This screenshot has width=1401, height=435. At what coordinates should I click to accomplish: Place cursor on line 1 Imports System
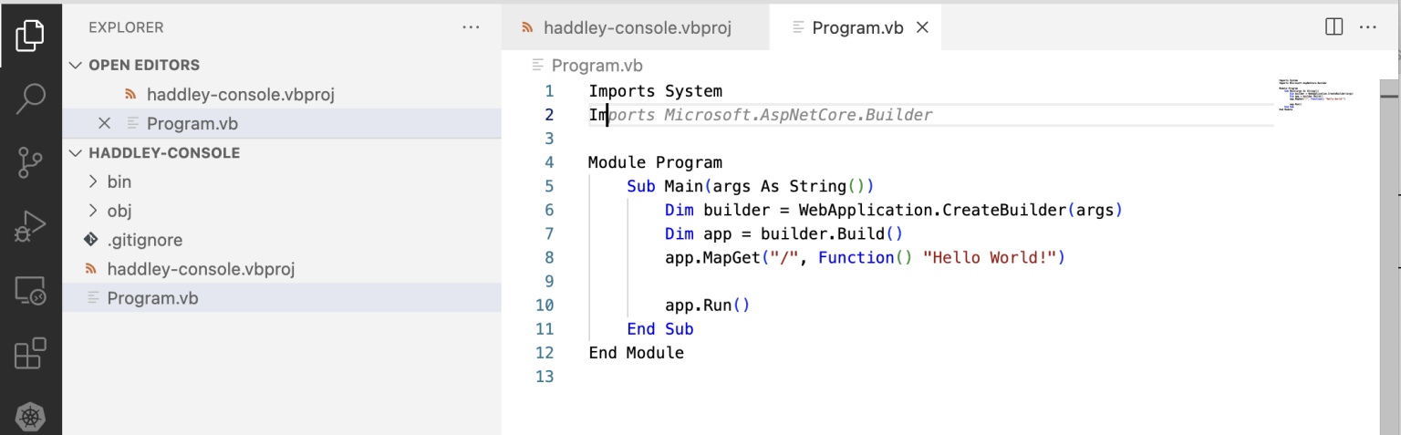click(655, 91)
